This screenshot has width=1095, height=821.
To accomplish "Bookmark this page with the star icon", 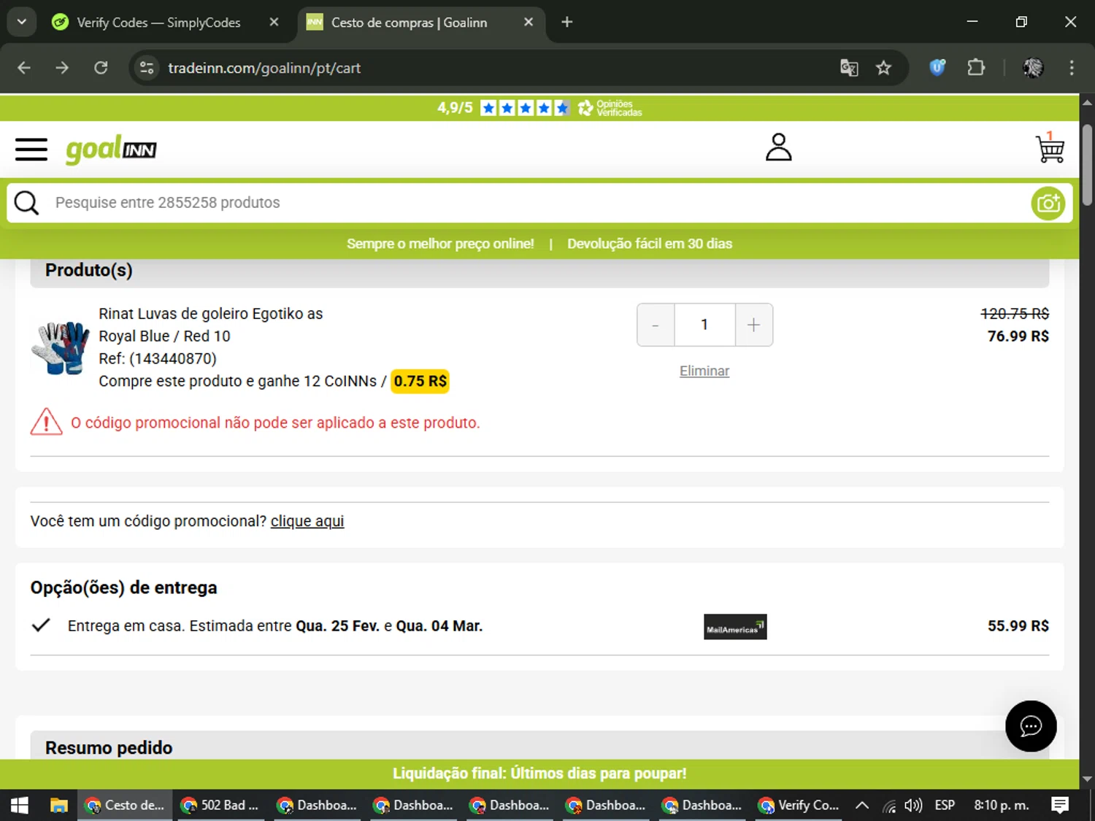I will 883,68.
